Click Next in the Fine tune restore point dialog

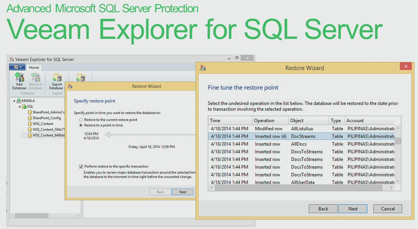(x=353, y=209)
